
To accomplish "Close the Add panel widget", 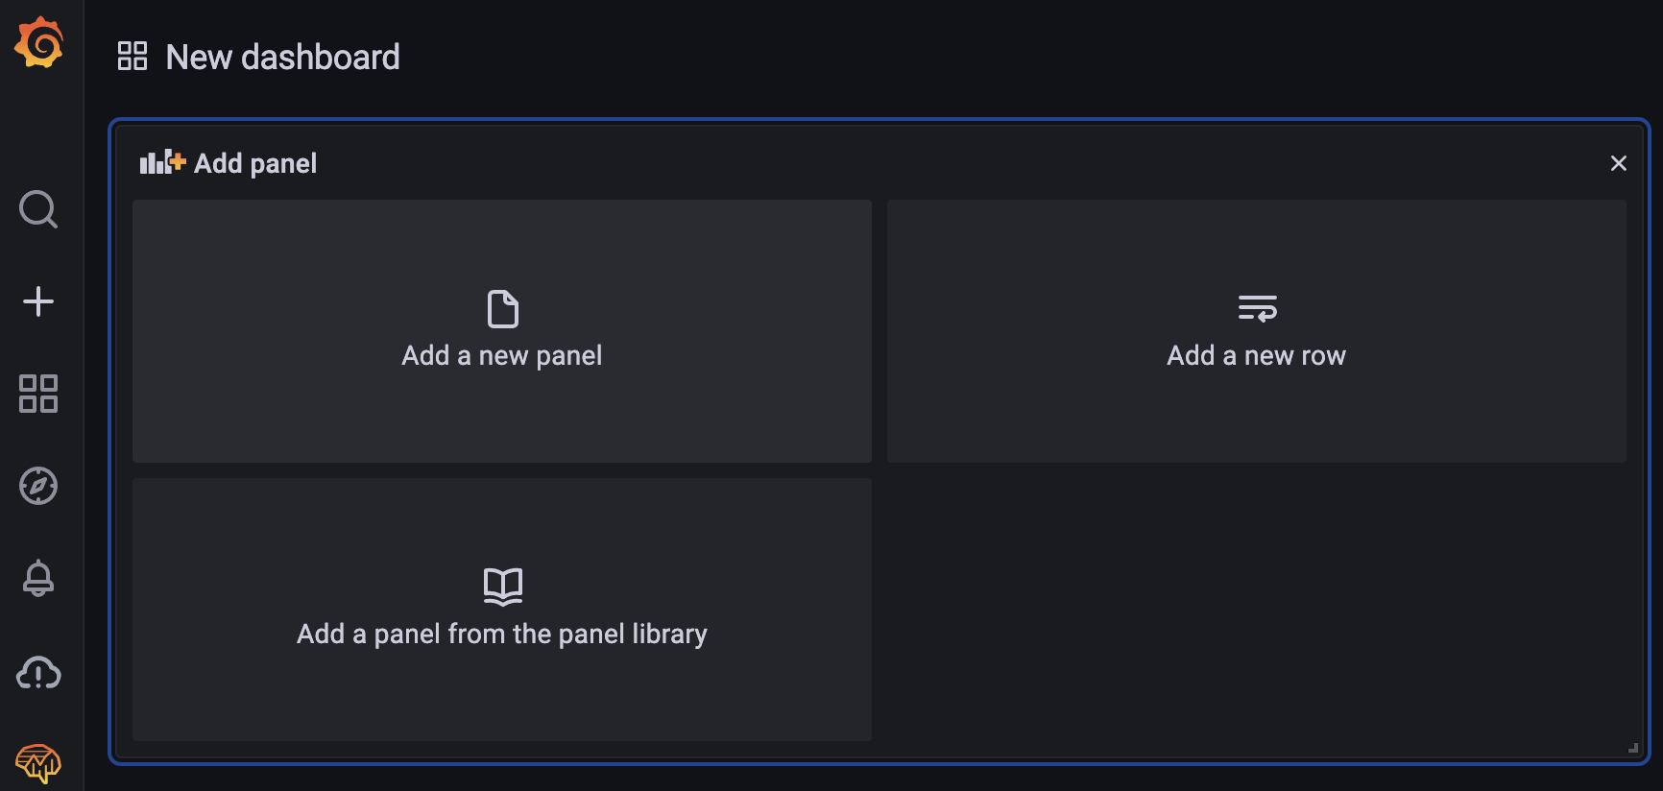I will coord(1618,163).
